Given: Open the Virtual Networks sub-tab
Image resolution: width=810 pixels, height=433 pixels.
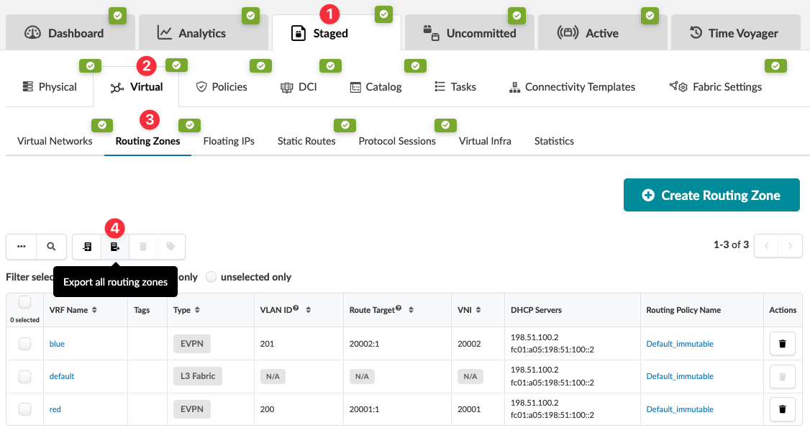Looking at the screenshot, I should tap(55, 141).
